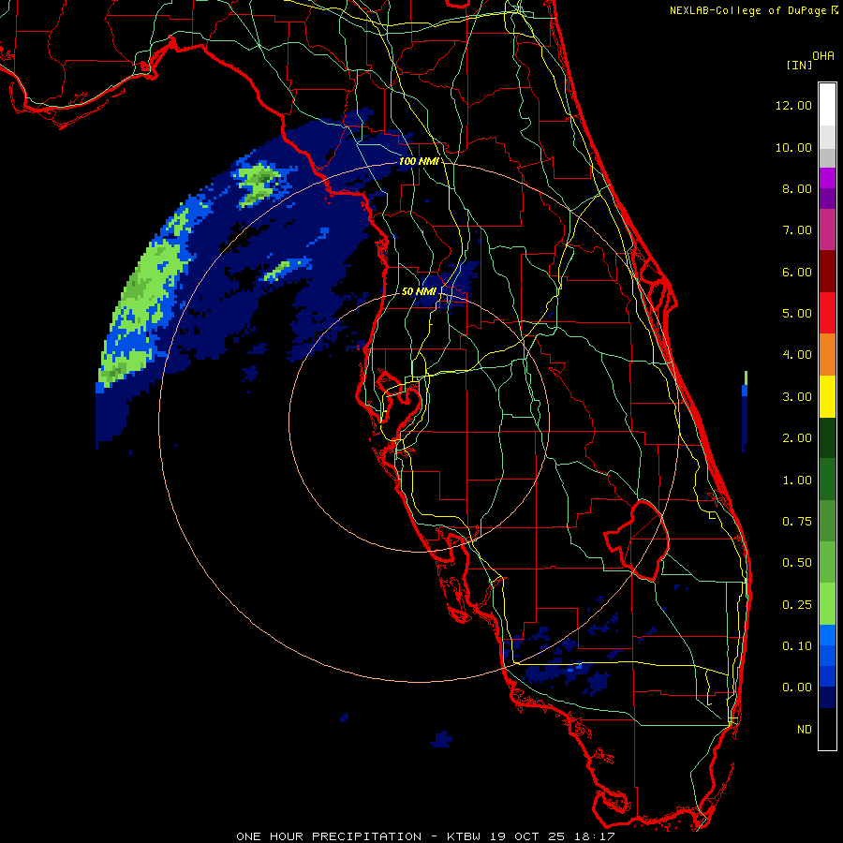Click the 0.10 legend value

tap(797, 646)
